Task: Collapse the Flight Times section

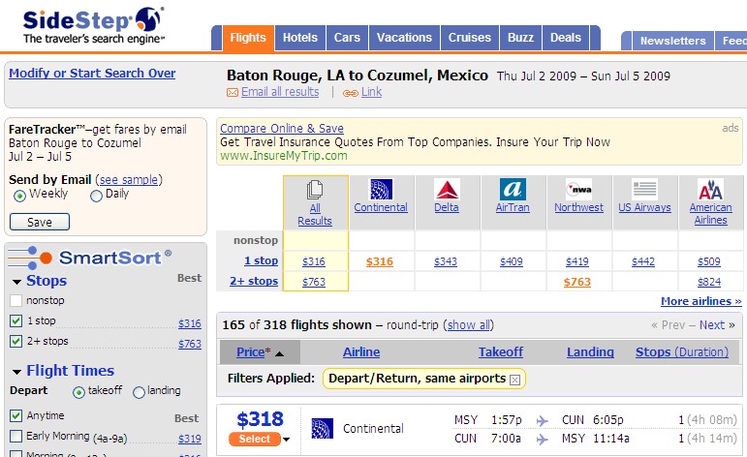Action: pos(17,372)
